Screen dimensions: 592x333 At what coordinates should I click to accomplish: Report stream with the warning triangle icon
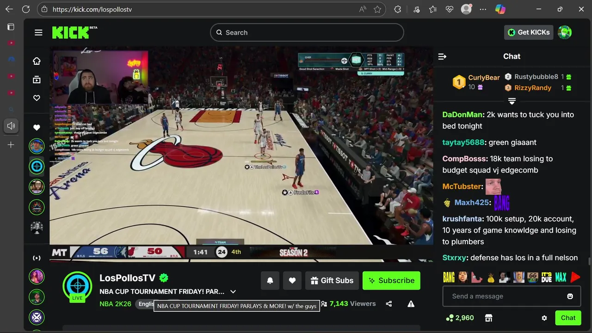pos(411,304)
